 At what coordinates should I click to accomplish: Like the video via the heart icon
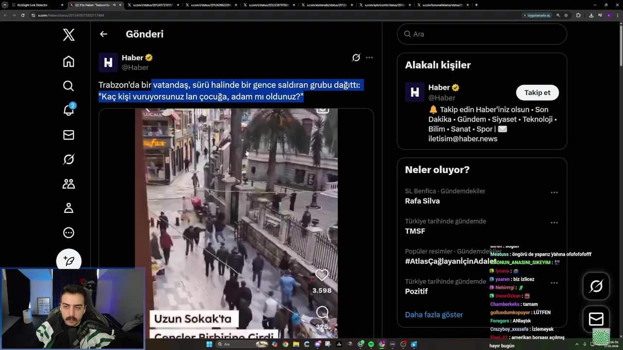[x=322, y=275]
